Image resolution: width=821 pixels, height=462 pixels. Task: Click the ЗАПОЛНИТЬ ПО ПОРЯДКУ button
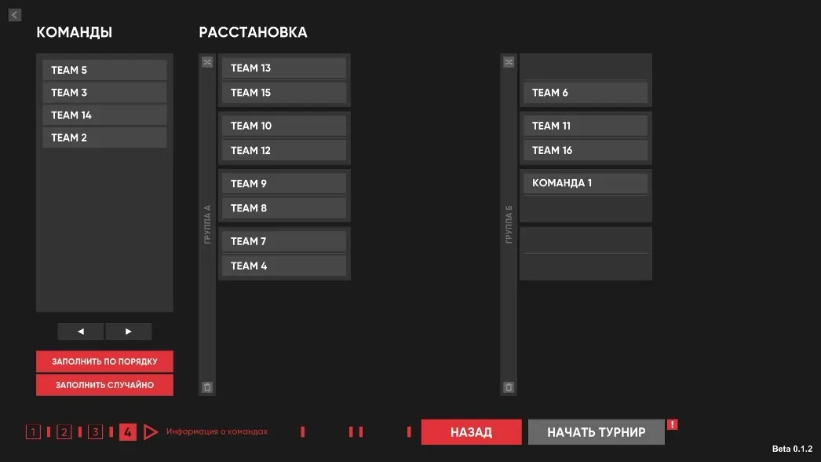click(104, 361)
